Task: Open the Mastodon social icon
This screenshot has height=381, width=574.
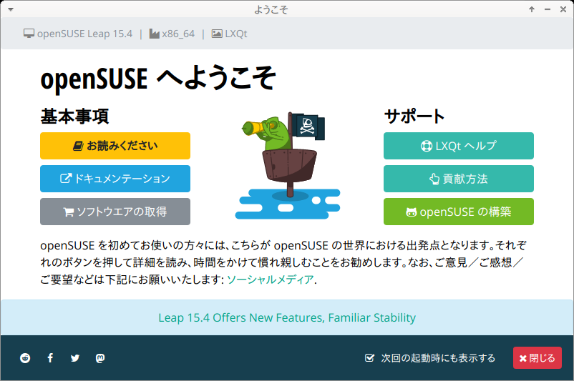Action: 100,358
